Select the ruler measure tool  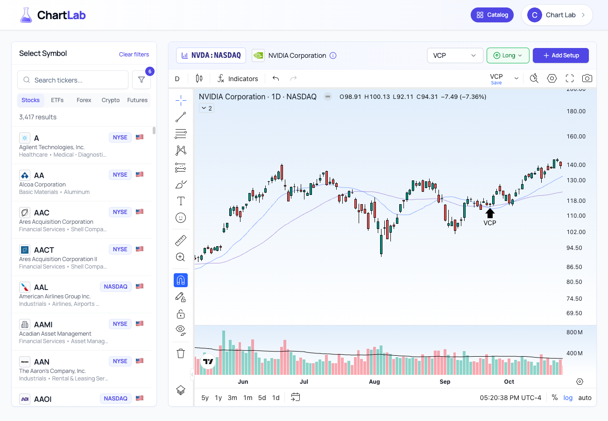click(181, 241)
